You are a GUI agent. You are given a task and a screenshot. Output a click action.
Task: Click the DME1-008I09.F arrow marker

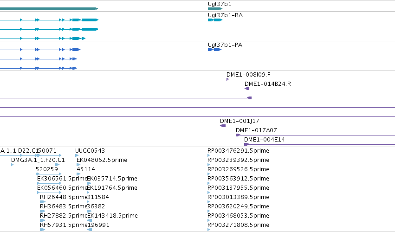[228, 79]
